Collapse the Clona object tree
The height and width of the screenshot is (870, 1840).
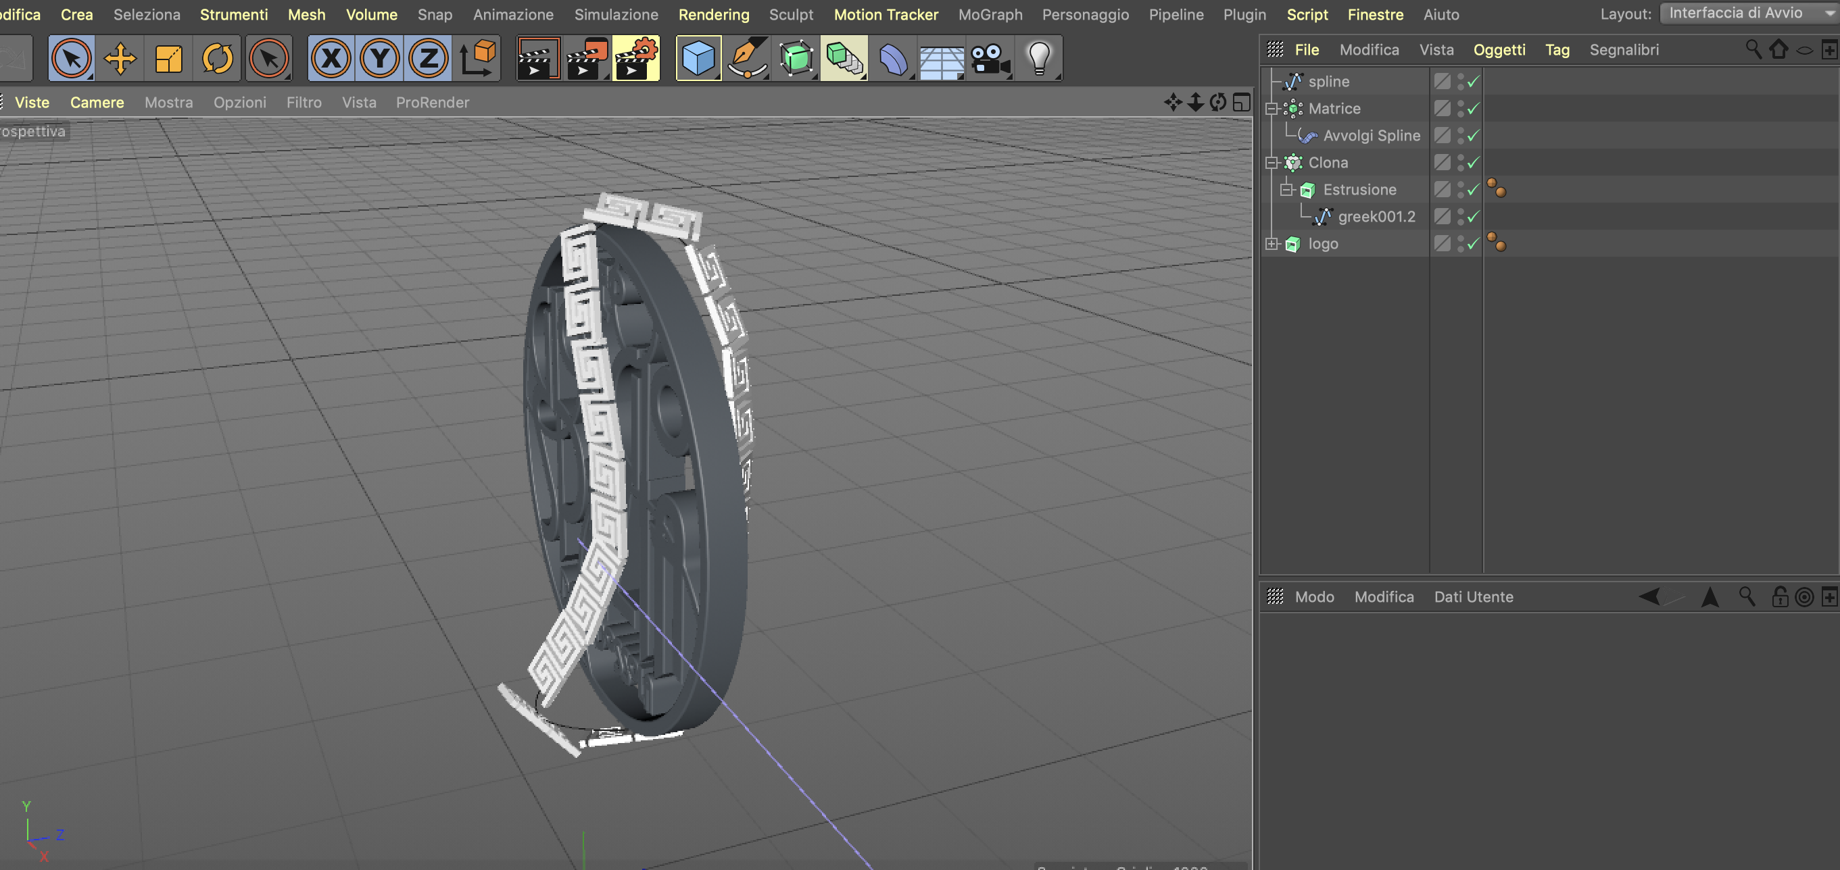(x=1272, y=163)
